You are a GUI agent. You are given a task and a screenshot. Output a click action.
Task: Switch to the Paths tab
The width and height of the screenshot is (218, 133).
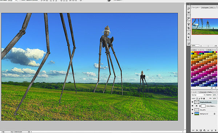(210, 92)
